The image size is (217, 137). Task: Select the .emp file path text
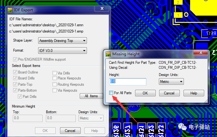coord(46,31)
